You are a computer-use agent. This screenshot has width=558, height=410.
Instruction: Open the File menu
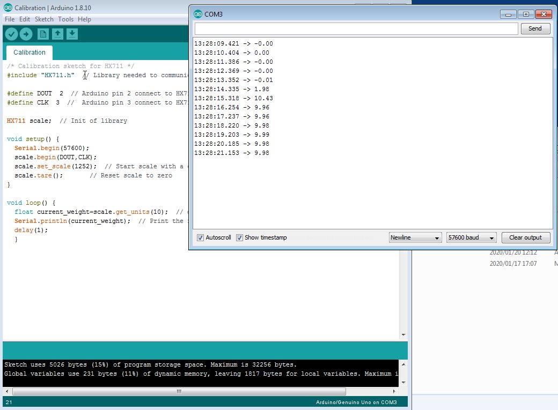[10, 19]
